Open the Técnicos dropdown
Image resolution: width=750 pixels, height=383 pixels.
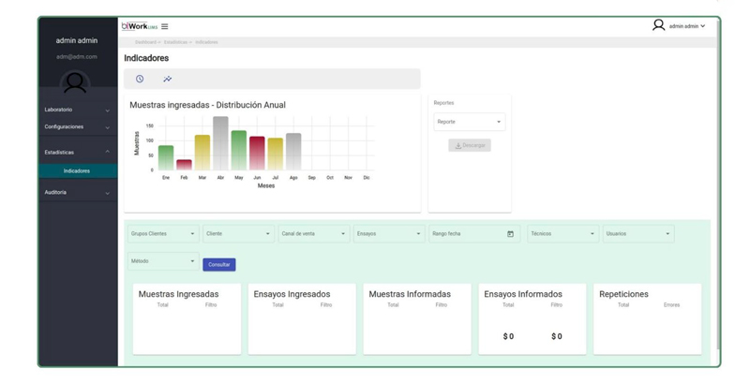pyautogui.click(x=563, y=234)
